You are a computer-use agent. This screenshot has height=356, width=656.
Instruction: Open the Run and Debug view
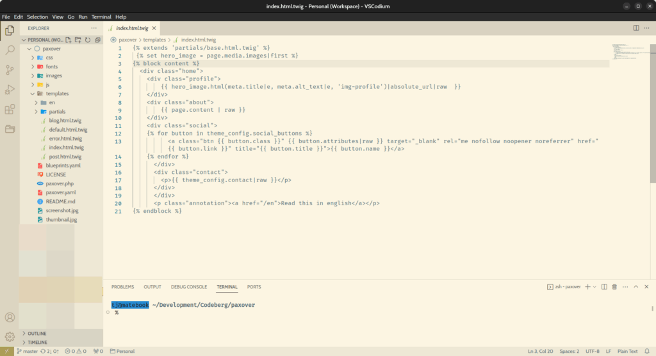[10, 89]
